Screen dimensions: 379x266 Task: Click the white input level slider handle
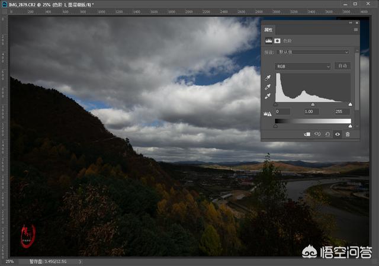[350, 104]
